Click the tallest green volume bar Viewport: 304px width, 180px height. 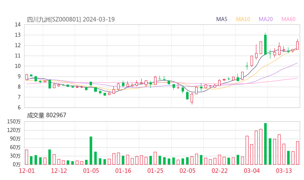click(x=265, y=144)
